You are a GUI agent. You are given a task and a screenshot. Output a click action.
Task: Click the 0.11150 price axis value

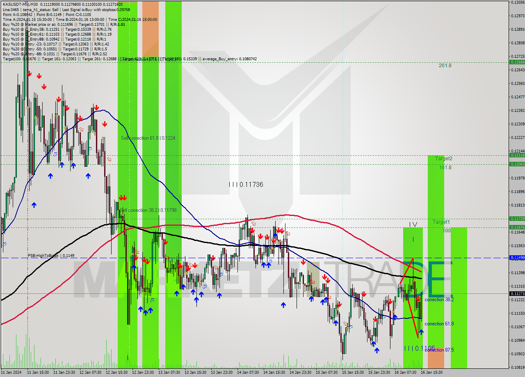point(518,313)
